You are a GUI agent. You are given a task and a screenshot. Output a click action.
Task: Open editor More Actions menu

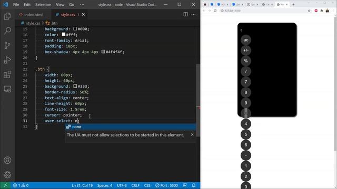[193, 14]
